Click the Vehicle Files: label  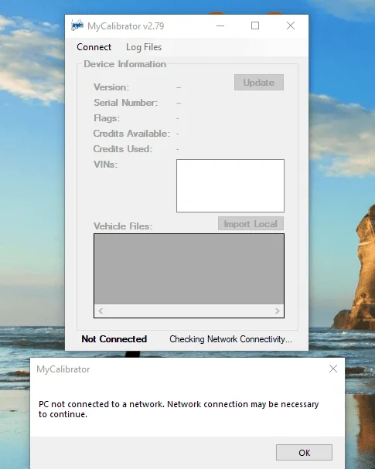click(x=123, y=226)
